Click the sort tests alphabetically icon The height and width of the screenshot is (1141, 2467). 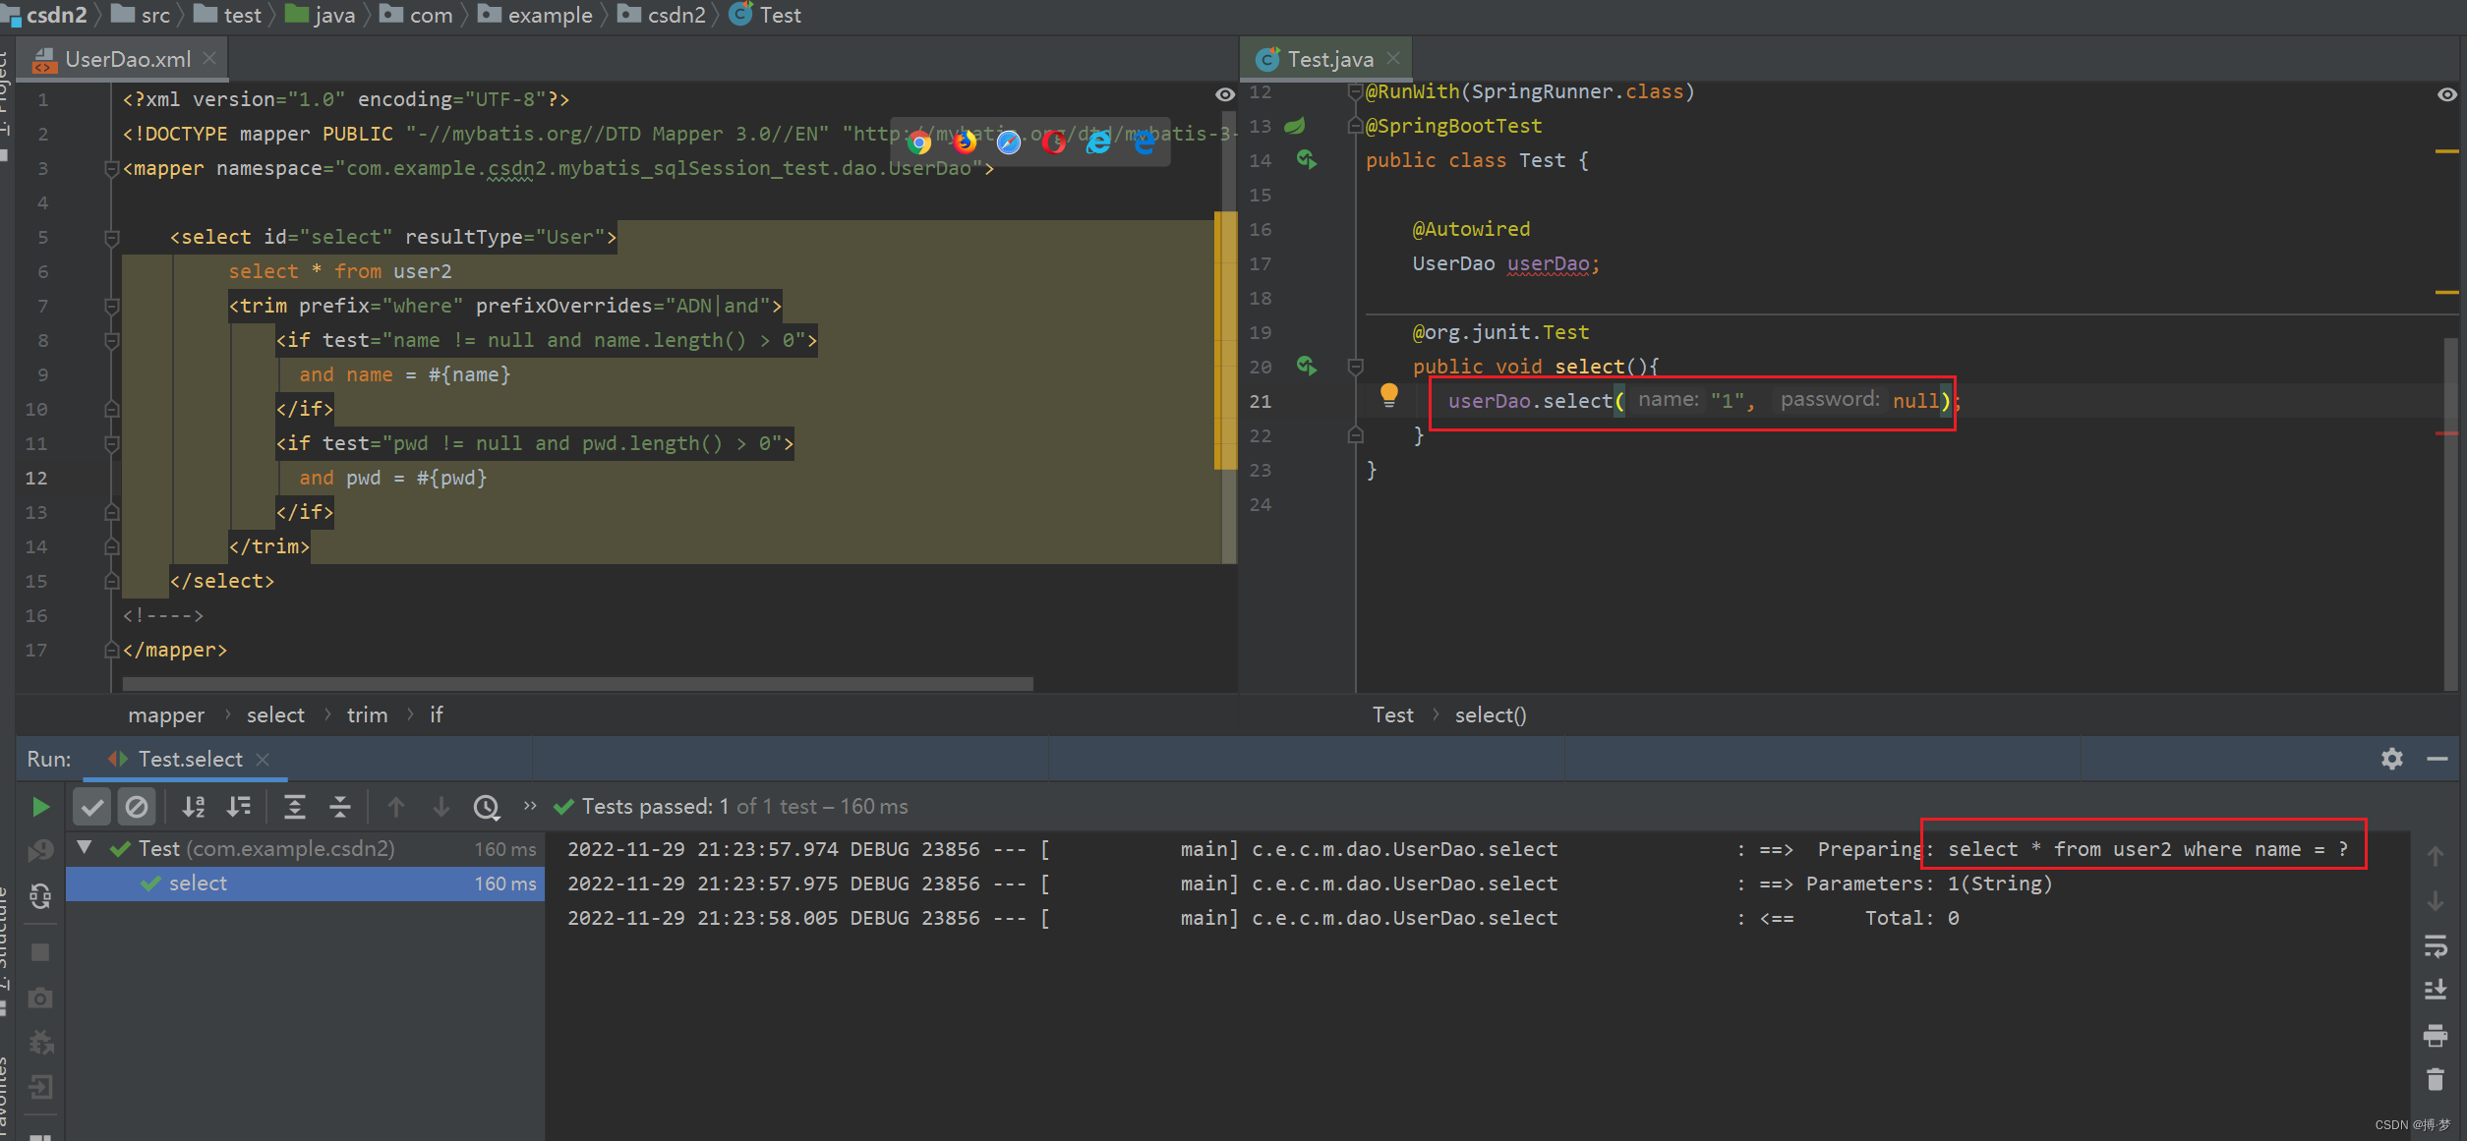pyautogui.click(x=194, y=805)
